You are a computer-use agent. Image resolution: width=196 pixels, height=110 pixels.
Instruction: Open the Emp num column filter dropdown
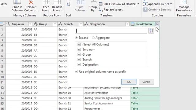pos(30,24)
